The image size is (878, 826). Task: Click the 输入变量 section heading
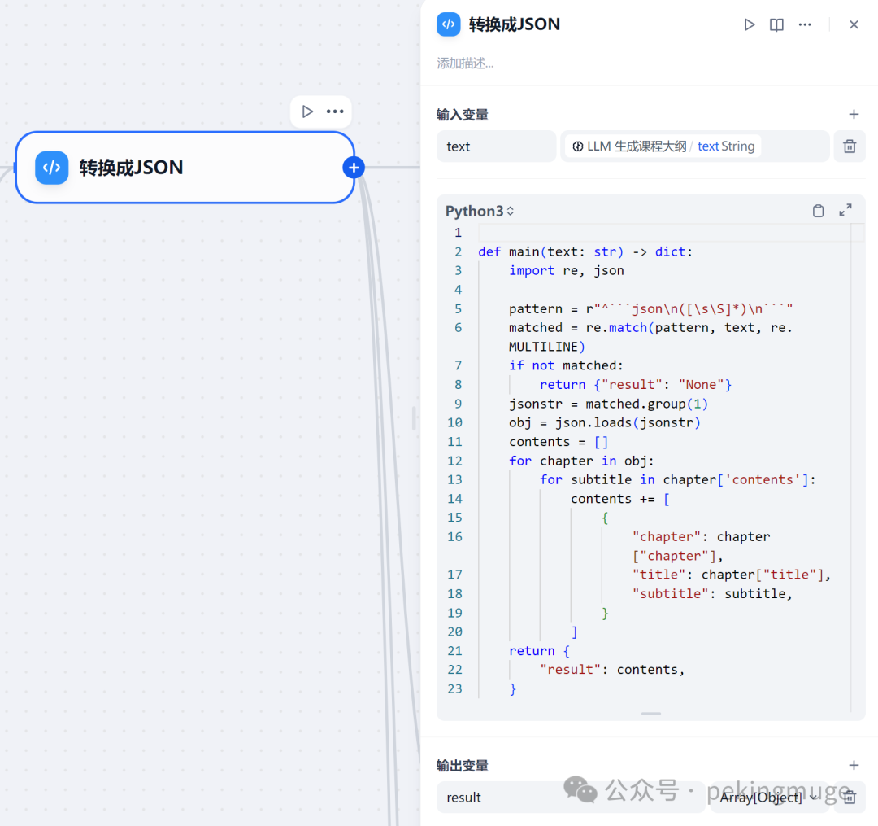point(463,115)
